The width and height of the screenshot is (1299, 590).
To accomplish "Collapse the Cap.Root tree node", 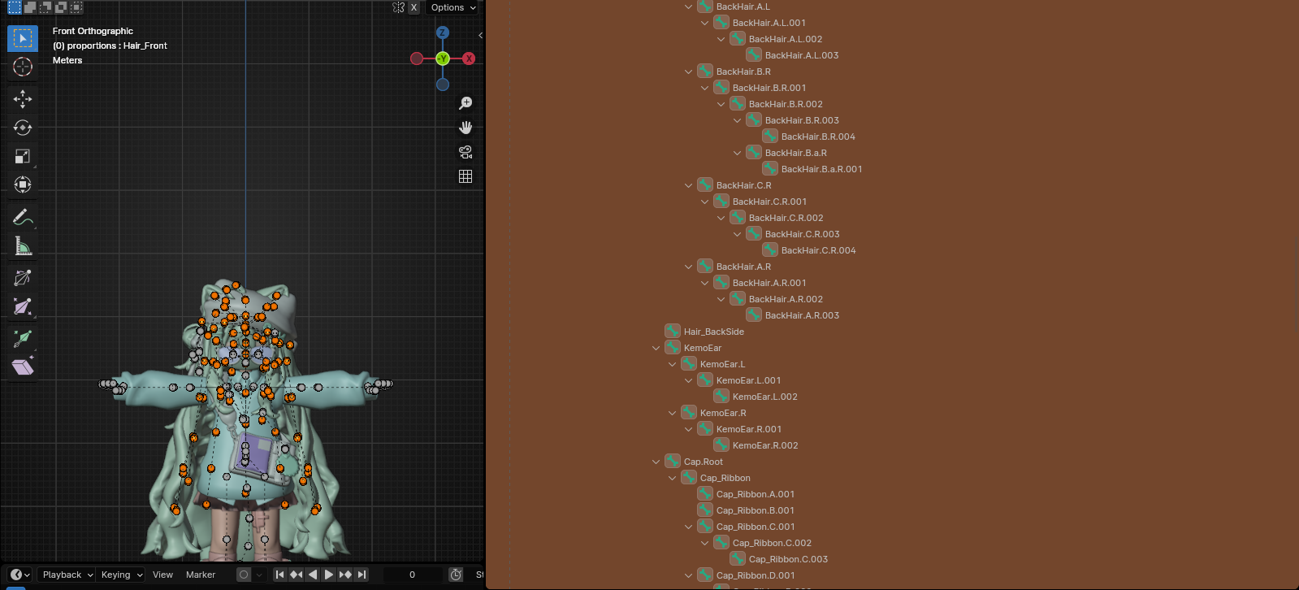I will pos(656,462).
